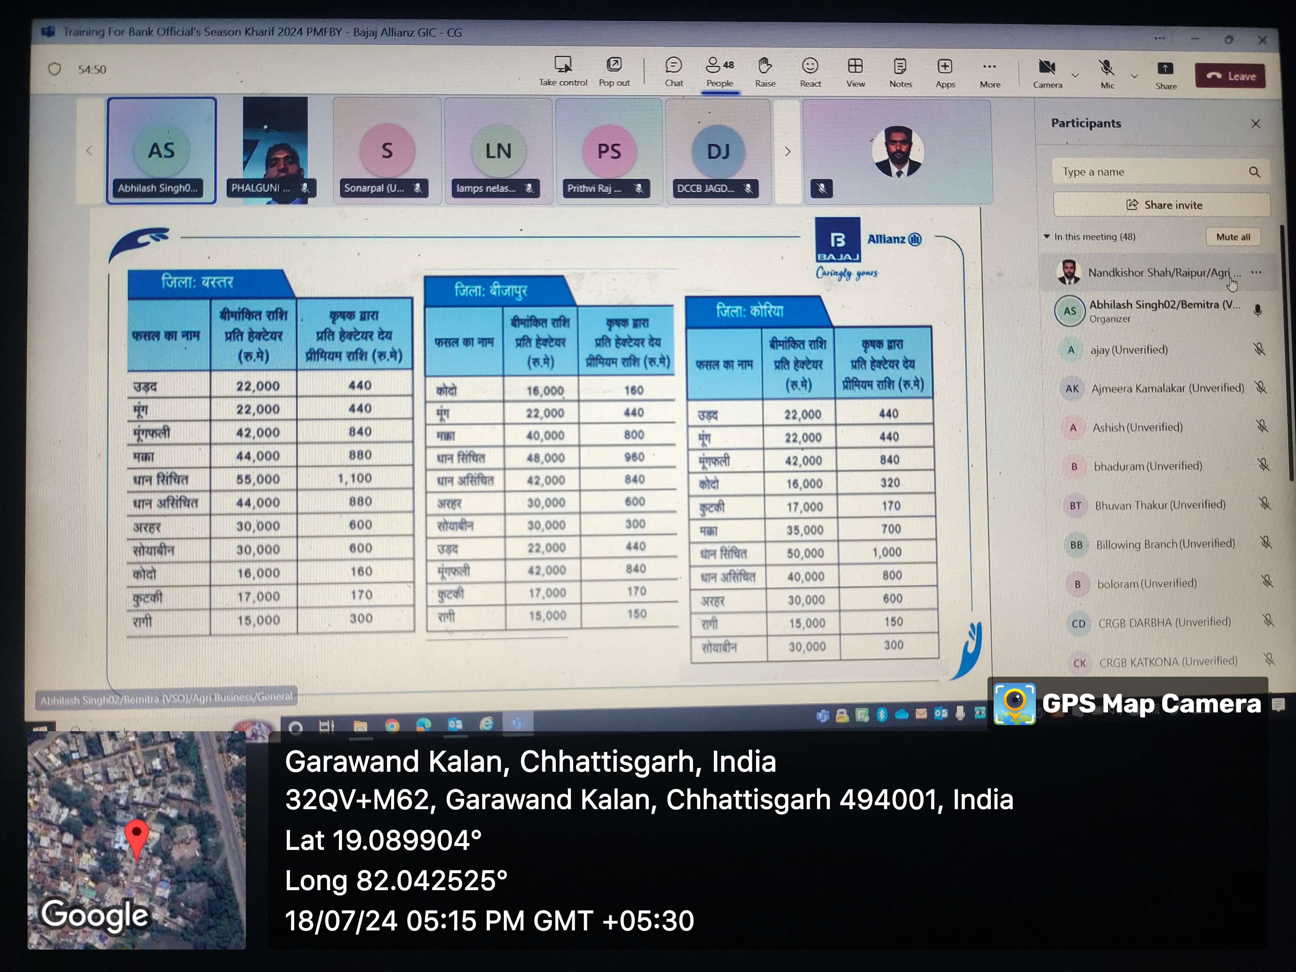This screenshot has width=1296, height=972.
Task: Open Camera options dropdown arrow
Action: click(x=1075, y=76)
